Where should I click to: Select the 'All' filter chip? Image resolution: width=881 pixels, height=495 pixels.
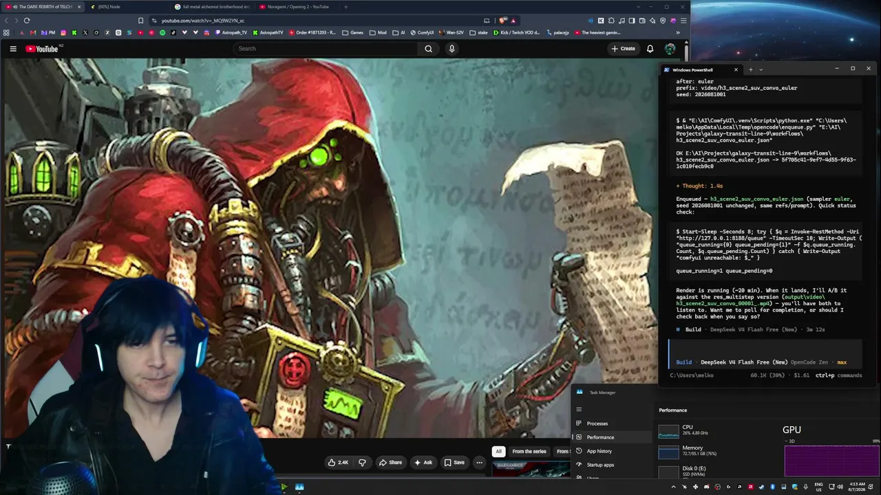pyautogui.click(x=498, y=452)
